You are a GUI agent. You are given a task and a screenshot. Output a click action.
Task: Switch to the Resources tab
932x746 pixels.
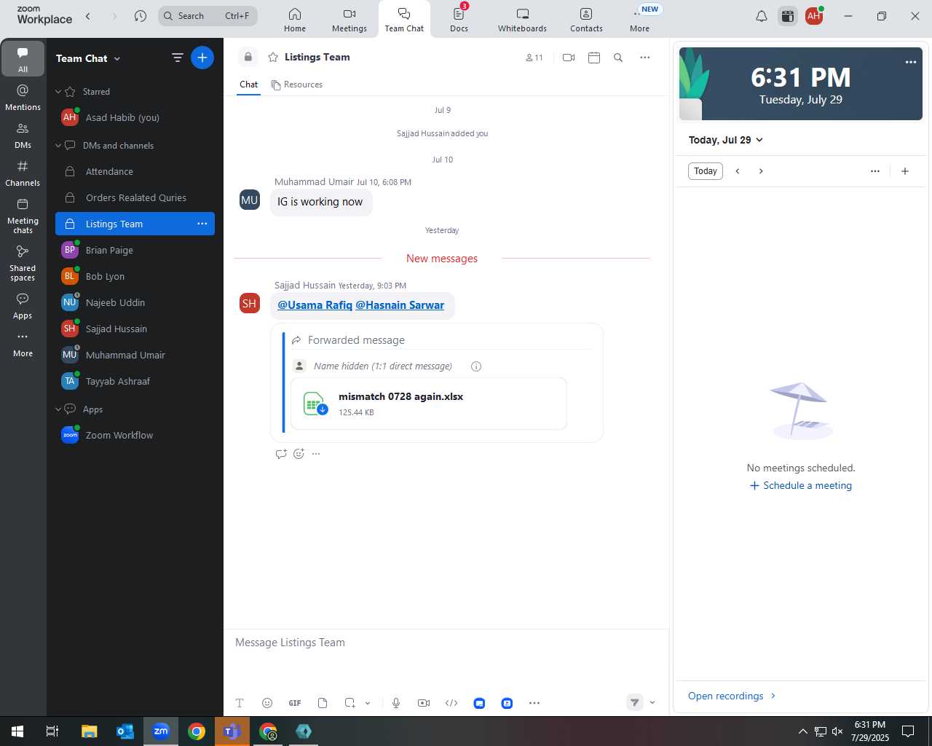tap(296, 85)
